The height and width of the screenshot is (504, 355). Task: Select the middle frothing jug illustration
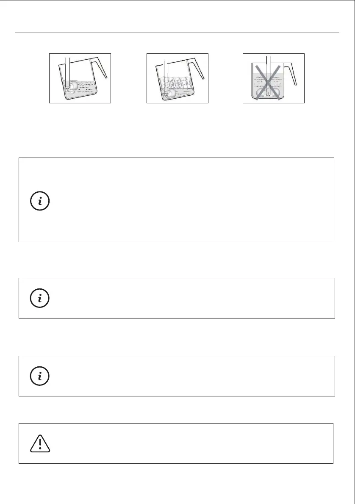177,78
